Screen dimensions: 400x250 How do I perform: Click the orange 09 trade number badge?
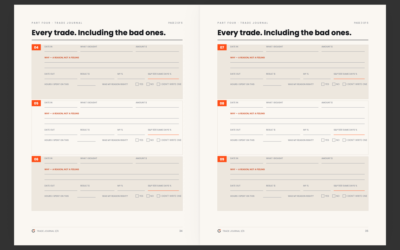pyautogui.click(x=222, y=159)
